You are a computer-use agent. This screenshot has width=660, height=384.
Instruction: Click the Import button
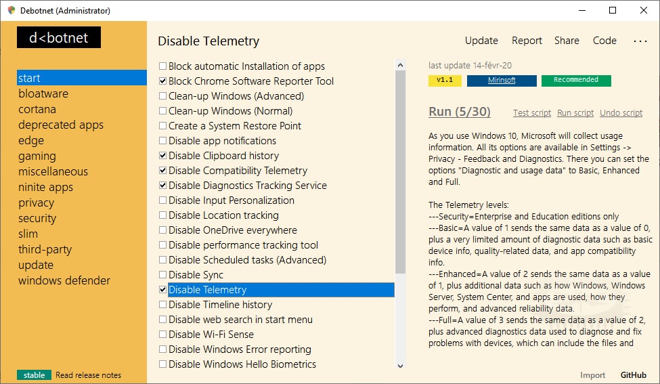[592, 375]
